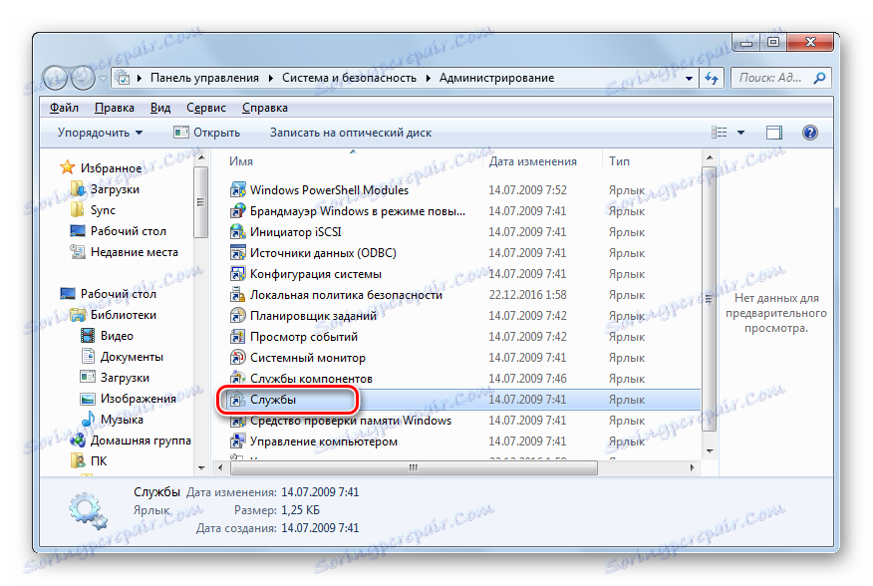The width and height of the screenshot is (873, 586).
Task: Click the Библиотеки icon in navigation pane
Action: click(x=78, y=315)
